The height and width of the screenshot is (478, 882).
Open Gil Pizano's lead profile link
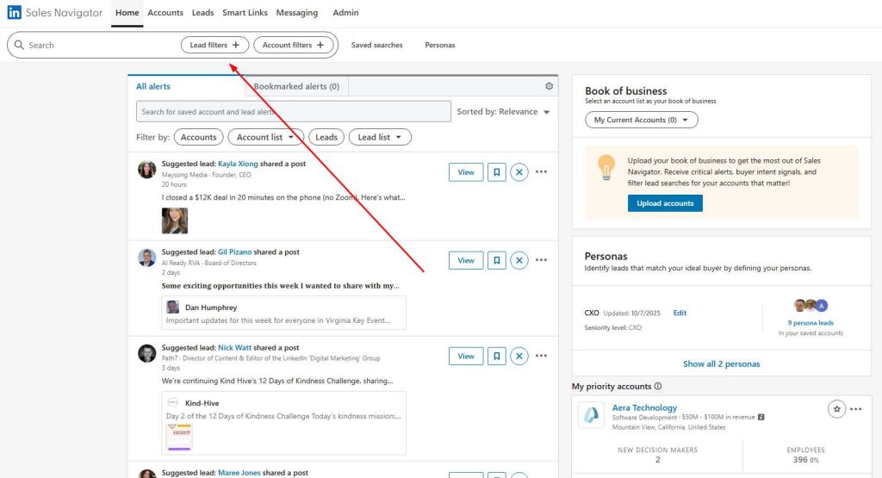(234, 252)
